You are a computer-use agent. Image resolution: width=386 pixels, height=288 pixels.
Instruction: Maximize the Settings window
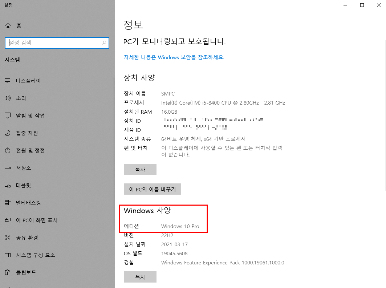coord(362,5)
